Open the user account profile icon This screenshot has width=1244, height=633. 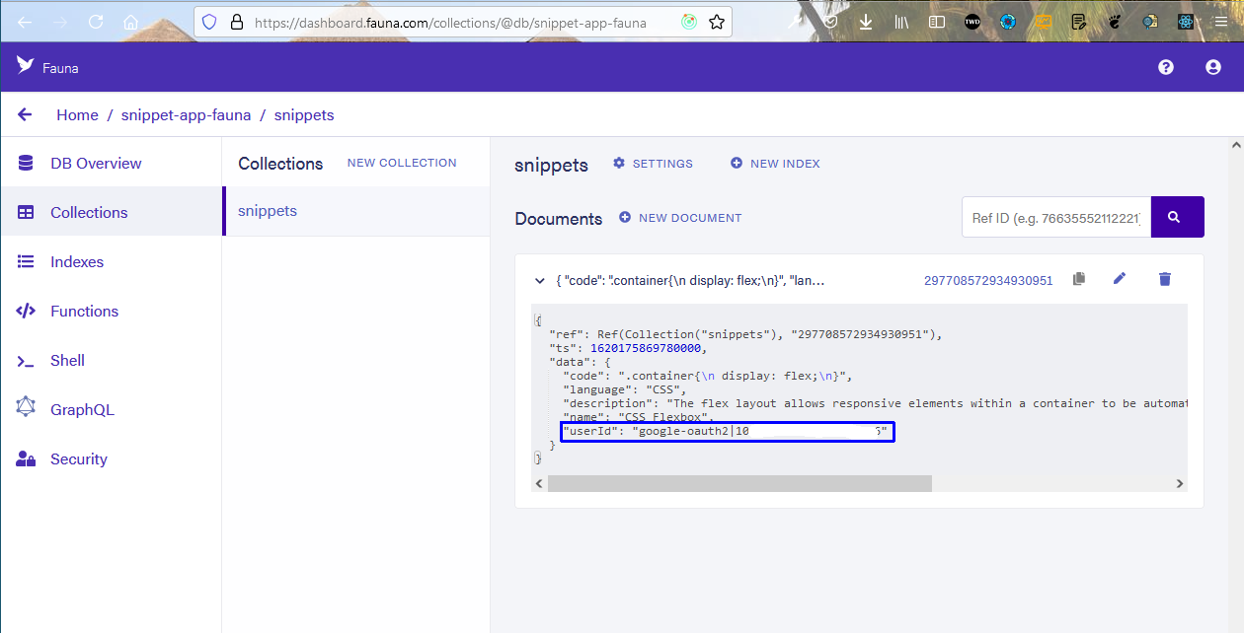coord(1213,67)
